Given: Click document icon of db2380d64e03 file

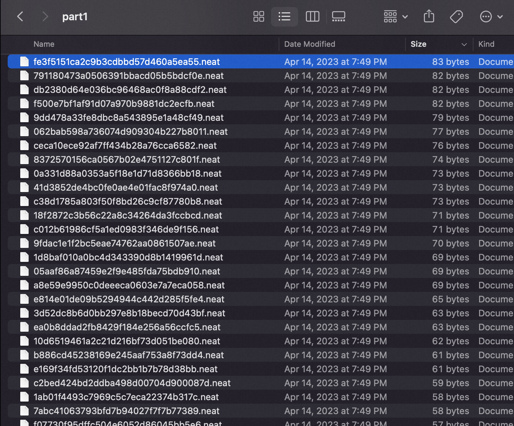Looking at the screenshot, I should pos(24,89).
